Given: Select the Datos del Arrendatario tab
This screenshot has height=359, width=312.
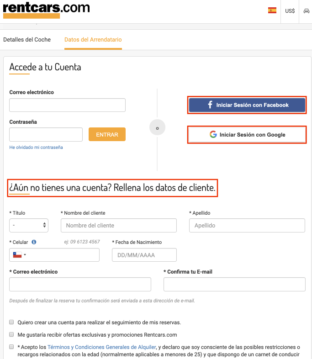Looking at the screenshot, I should (x=93, y=40).
